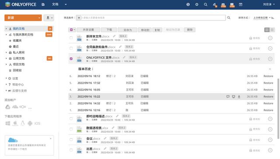Click the 下载 download button
Screen dimensions: 280x159
point(109,30)
